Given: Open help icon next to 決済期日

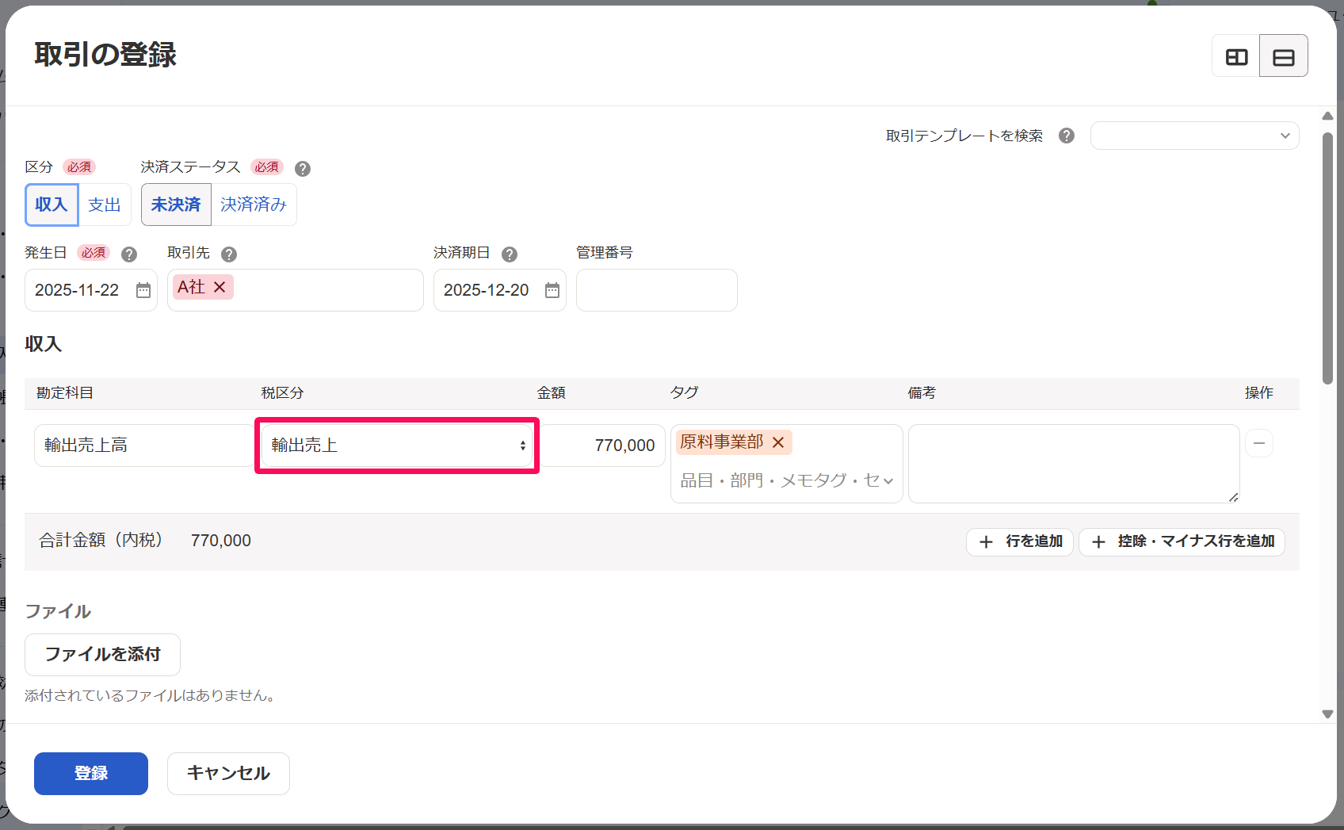Looking at the screenshot, I should coord(510,254).
